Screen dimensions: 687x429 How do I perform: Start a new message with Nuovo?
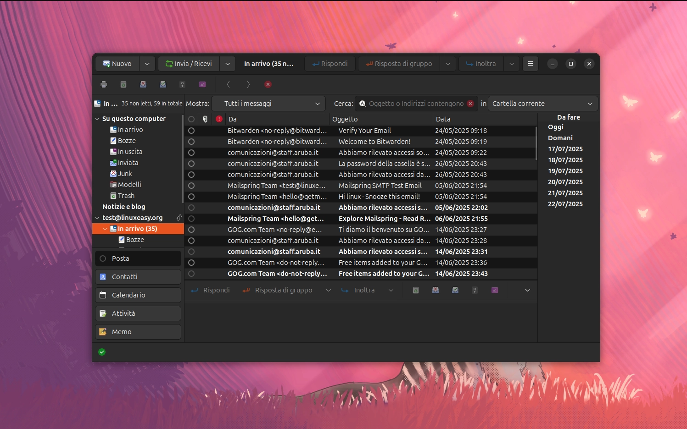pos(117,63)
